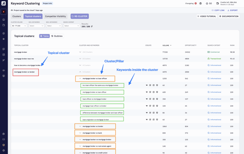Collapse the 'mortgage broker vs loan officer' cluster
This screenshot has height=154, width=244.
coord(80,79)
